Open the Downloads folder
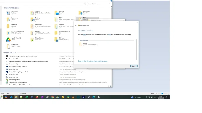The height and width of the screenshot is (113, 202). point(80,13)
